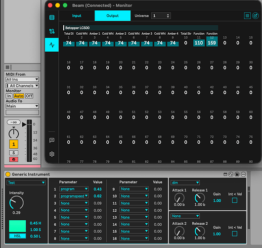Click the pop-out window icon at top right
Screen dimensions: 262x248
(255, 16)
